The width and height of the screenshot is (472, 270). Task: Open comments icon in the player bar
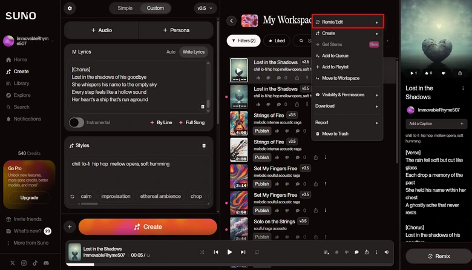(356, 252)
